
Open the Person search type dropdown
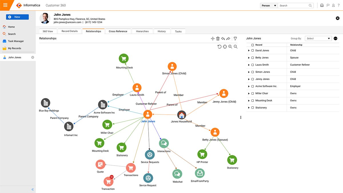268,5
